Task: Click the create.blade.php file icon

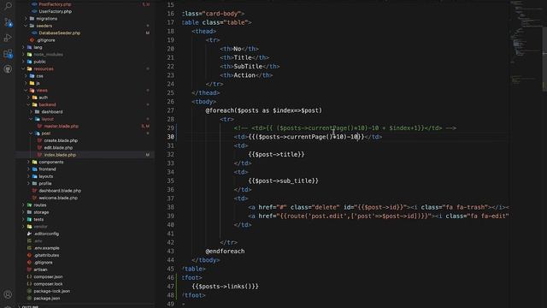Action: (x=39, y=140)
